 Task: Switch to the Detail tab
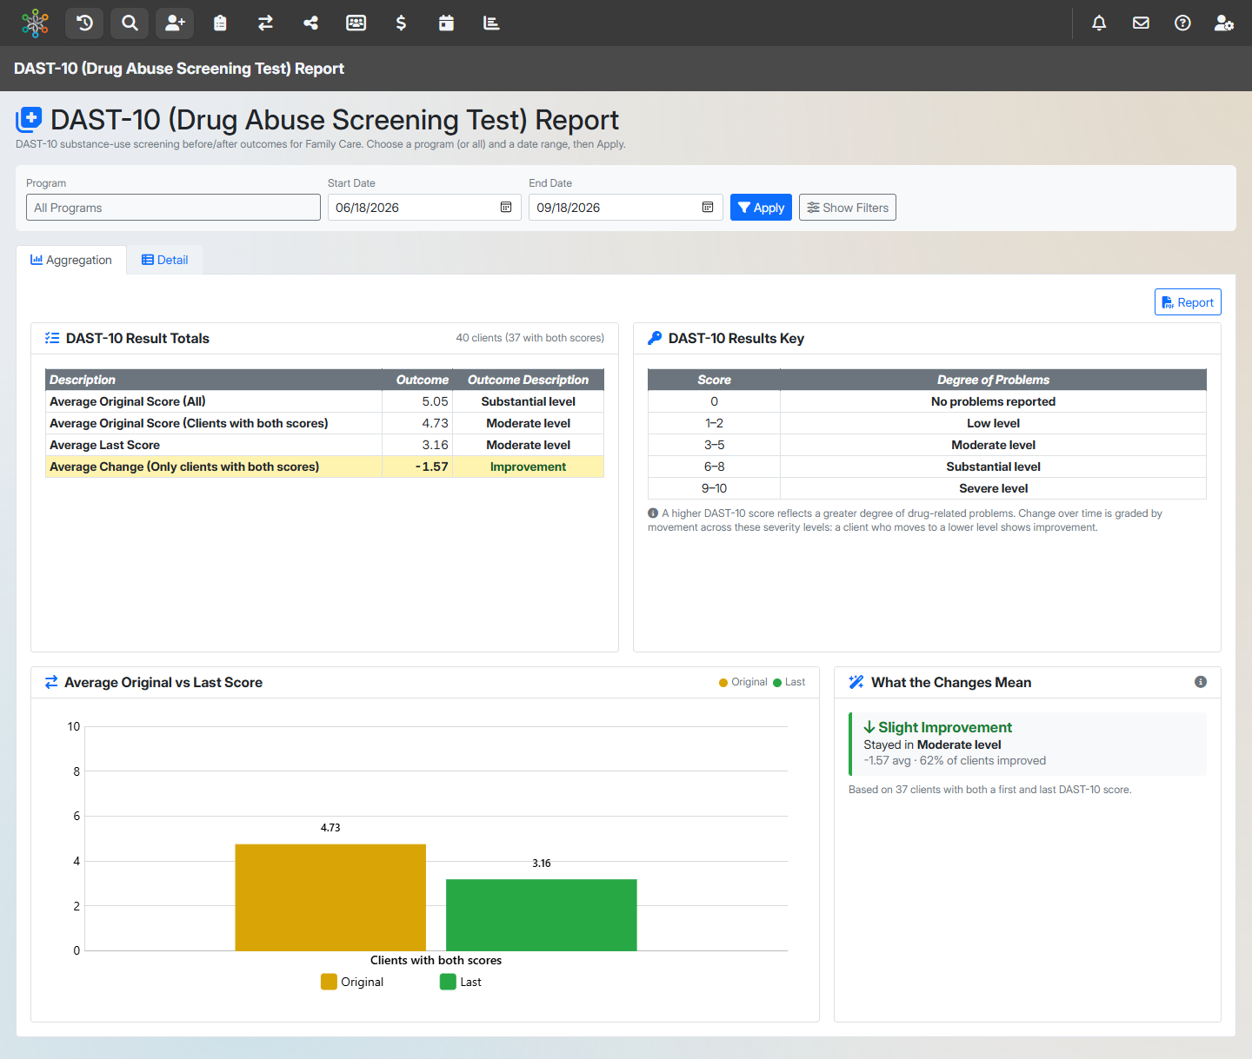click(165, 260)
